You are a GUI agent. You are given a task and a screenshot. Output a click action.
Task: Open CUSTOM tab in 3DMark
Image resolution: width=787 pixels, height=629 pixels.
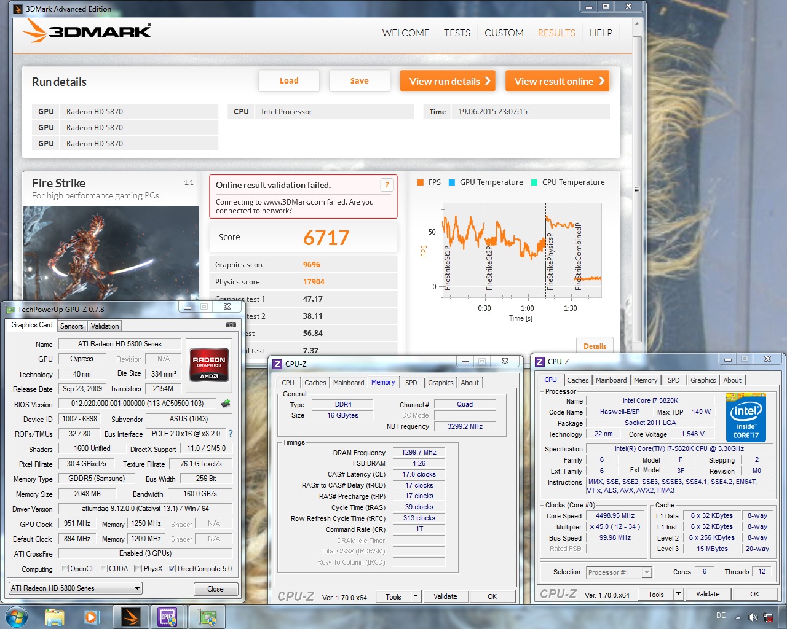tap(504, 33)
